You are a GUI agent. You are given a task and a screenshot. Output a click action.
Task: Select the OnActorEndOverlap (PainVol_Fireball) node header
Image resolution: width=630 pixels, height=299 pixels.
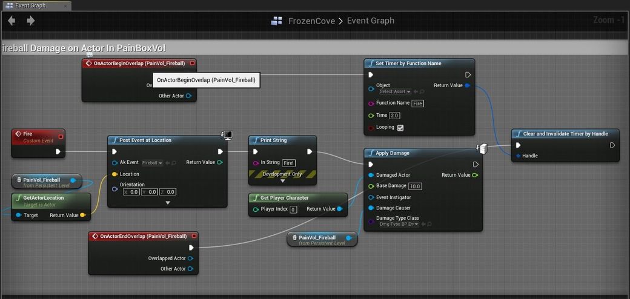click(x=143, y=237)
